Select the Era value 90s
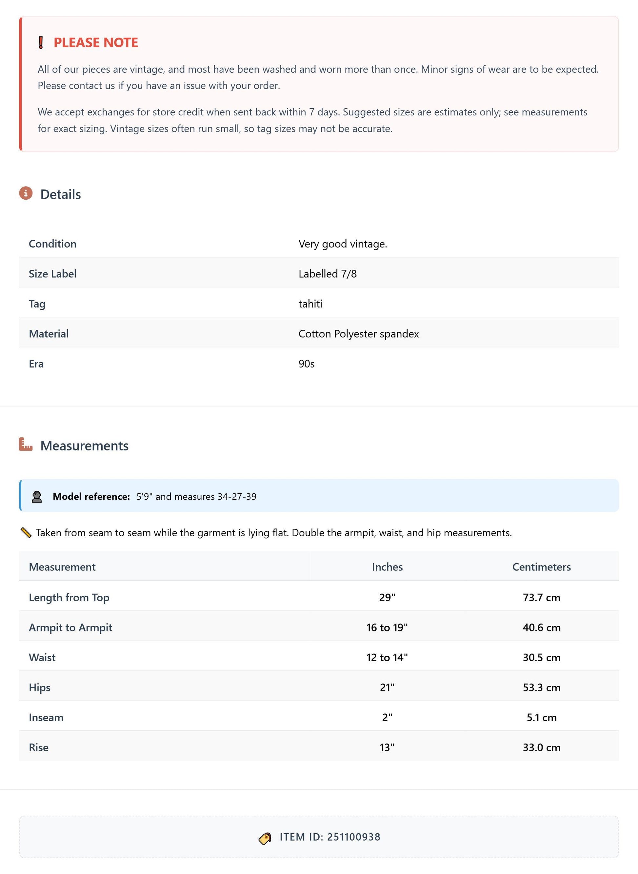Image resolution: width=638 pixels, height=874 pixels. tap(307, 364)
